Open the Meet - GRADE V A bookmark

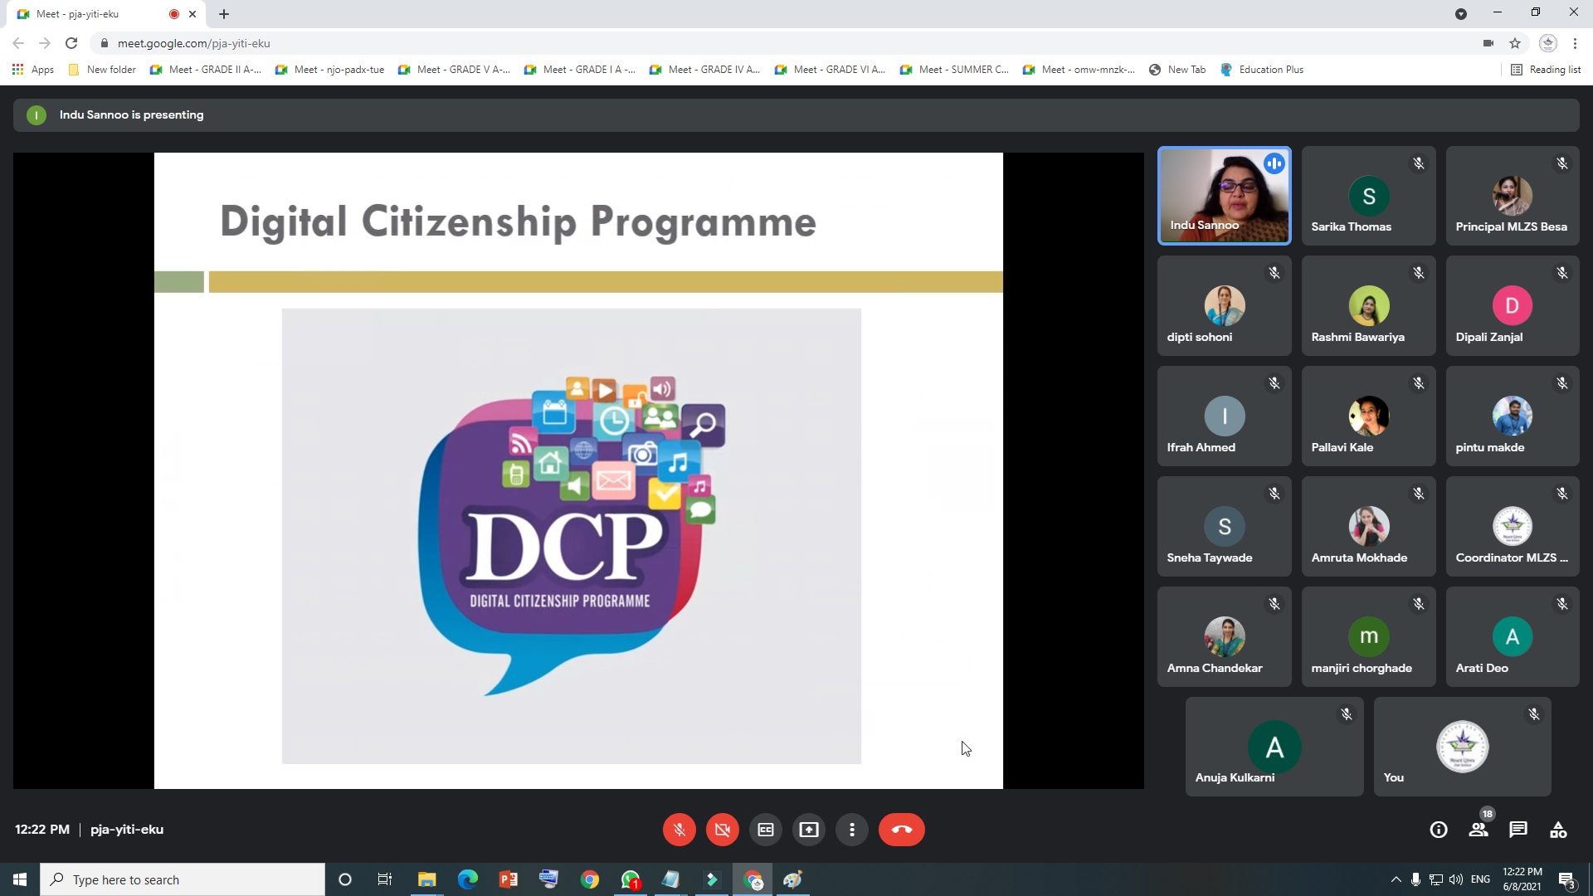454,70
